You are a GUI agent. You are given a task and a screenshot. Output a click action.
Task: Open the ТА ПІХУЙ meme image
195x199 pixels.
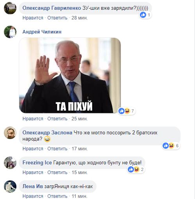tap(70, 76)
